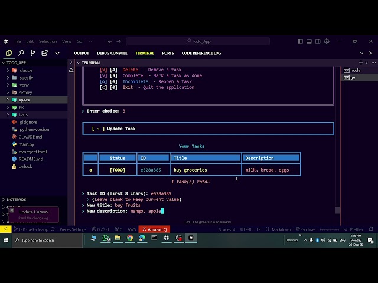Open the Search view icon
The image size is (378, 283).
(x=21, y=53)
